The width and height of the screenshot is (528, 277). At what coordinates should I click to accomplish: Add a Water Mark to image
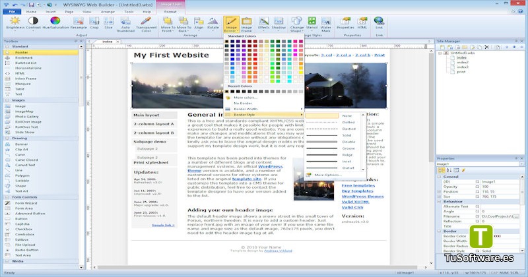[325, 24]
